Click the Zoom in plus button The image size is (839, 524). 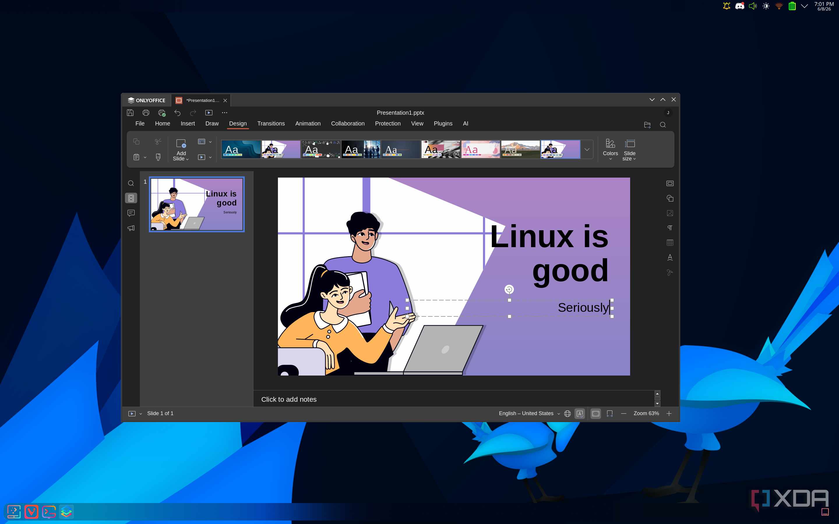click(669, 413)
